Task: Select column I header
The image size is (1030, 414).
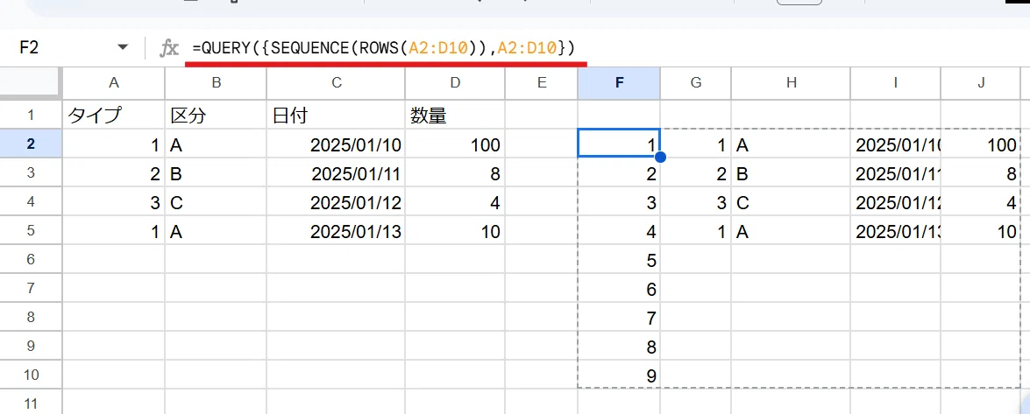Action: [x=895, y=82]
